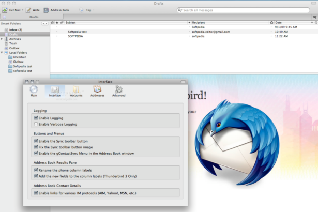Toggle Rename the phone column labels
This screenshot has width=318, height=212.
point(36,170)
